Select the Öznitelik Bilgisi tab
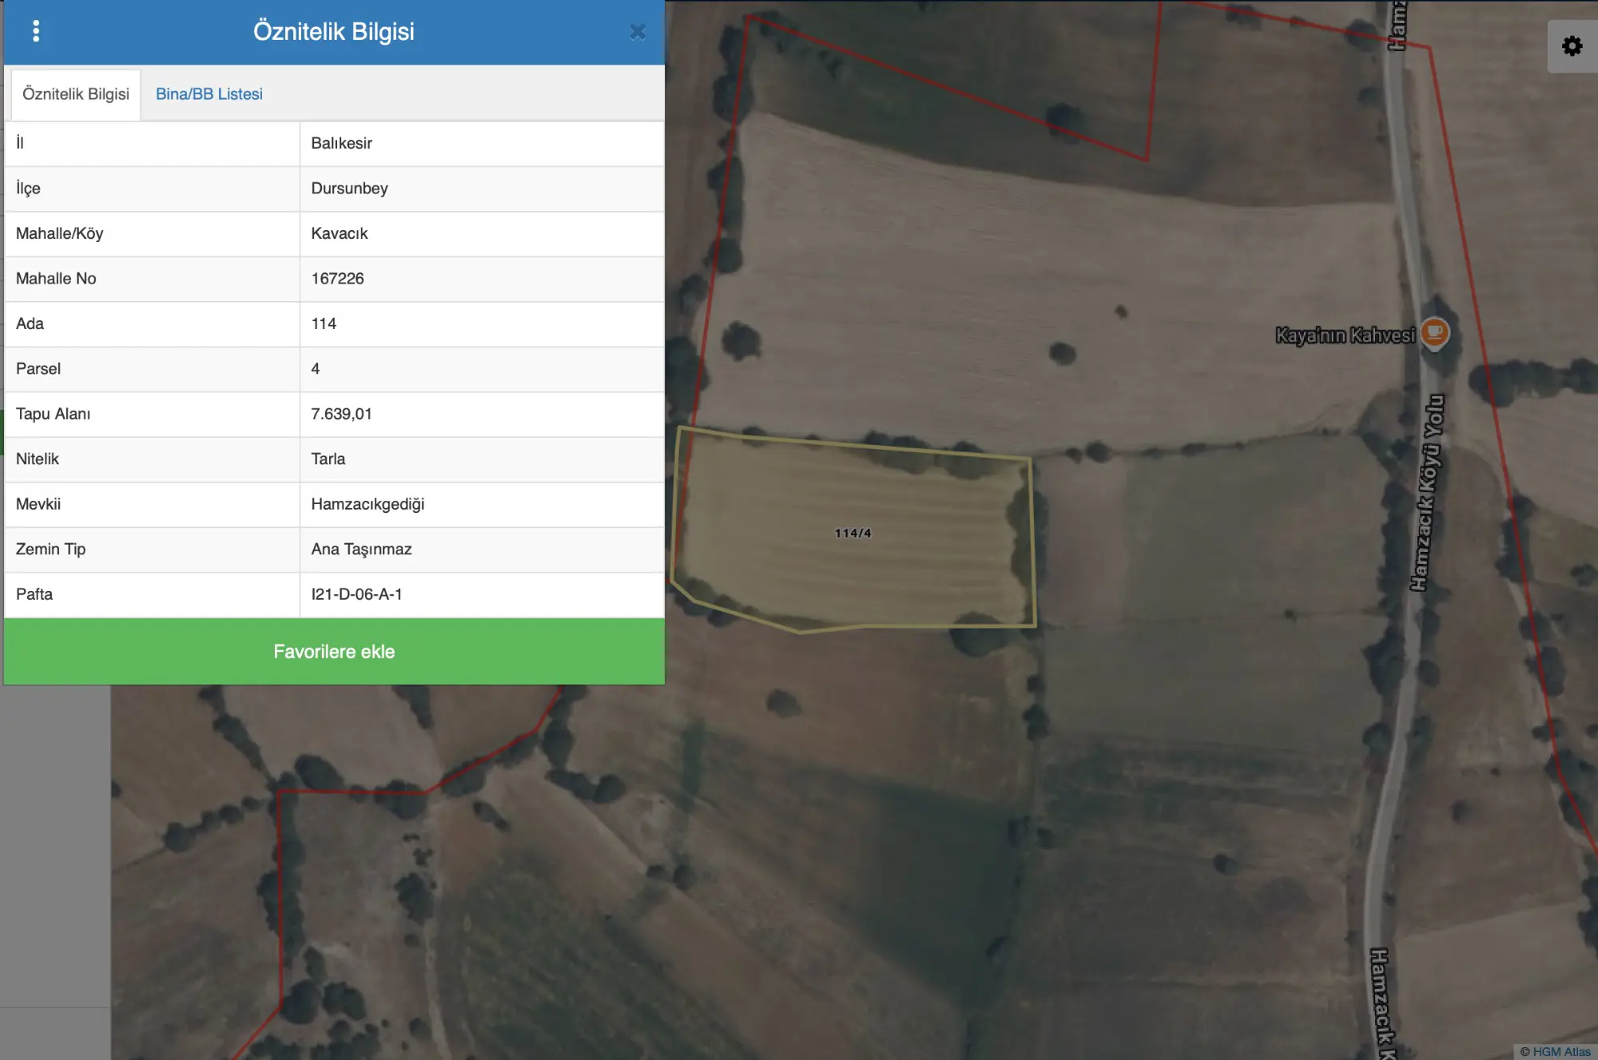Viewport: 1598px width, 1060px height. pos(76,94)
